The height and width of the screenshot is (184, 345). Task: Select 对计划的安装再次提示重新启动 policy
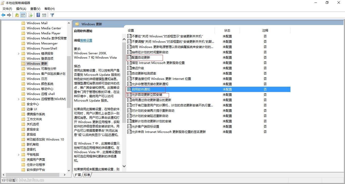point(153,110)
